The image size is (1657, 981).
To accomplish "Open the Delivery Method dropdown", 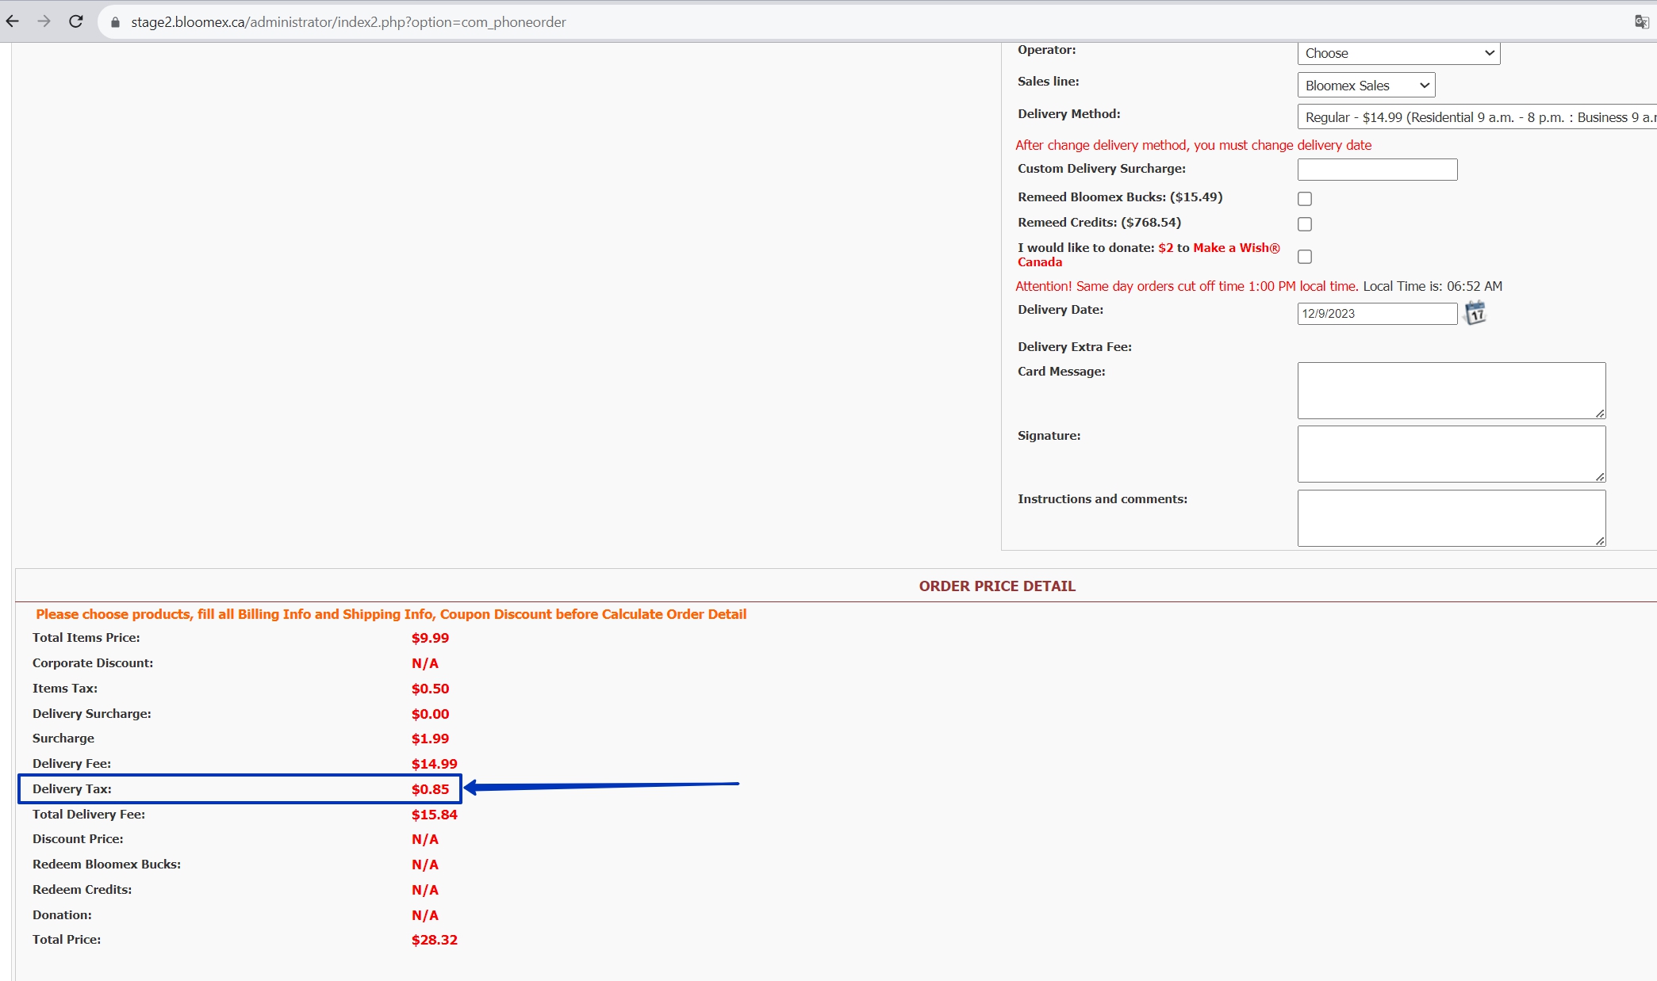I will pyautogui.click(x=1477, y=117).
